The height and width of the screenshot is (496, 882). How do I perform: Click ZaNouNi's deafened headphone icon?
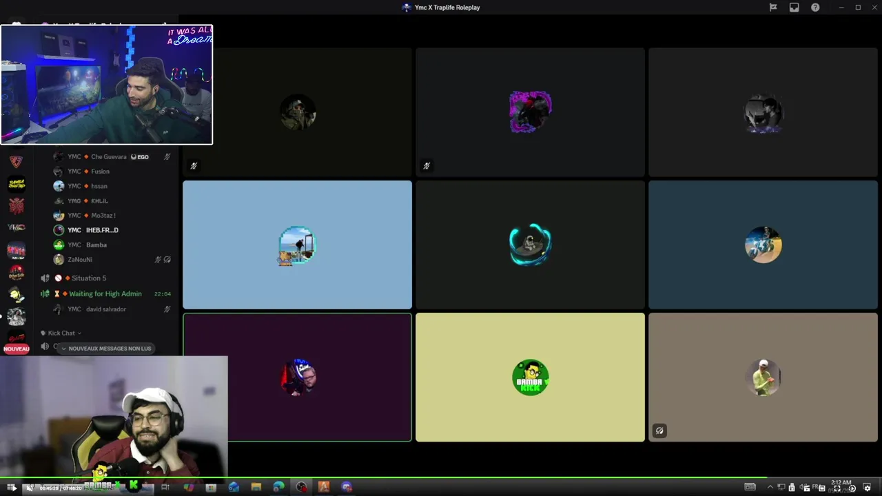[x=167, y=260]
